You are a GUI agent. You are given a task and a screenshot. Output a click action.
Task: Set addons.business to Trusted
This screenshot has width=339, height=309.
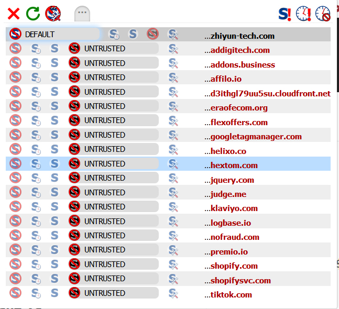click(x=54, y=63)
